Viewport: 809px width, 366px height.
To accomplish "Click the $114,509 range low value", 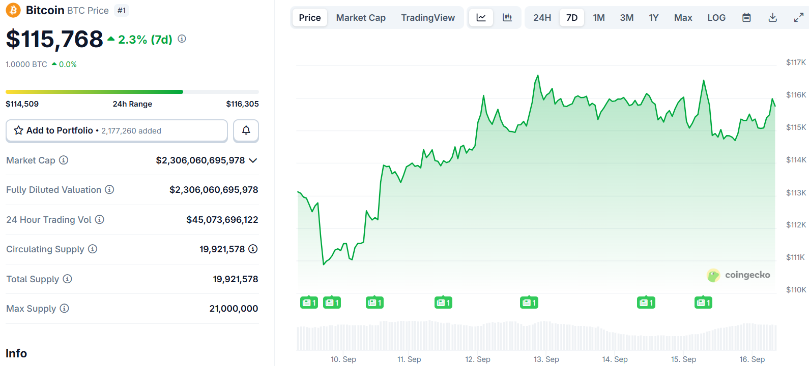I will (22, 104).
